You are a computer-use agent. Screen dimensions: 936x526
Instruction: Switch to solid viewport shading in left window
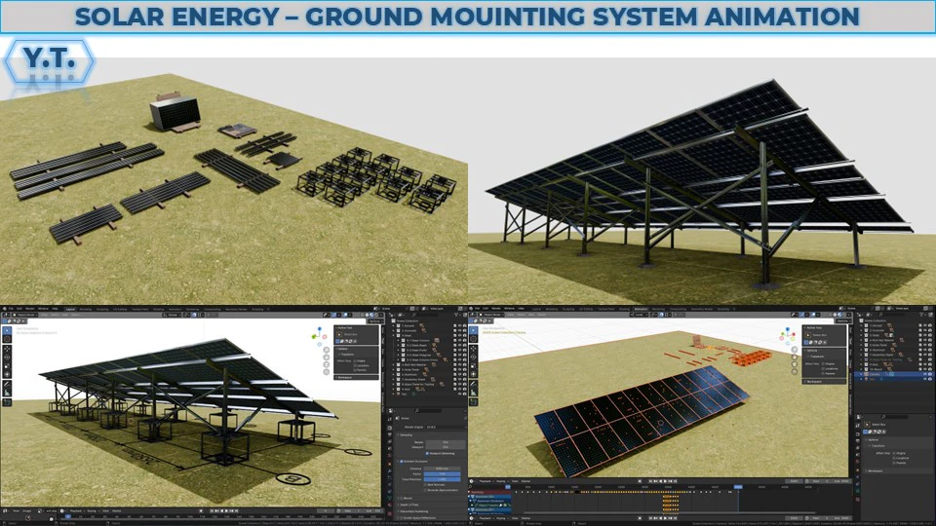coord(368,315)
